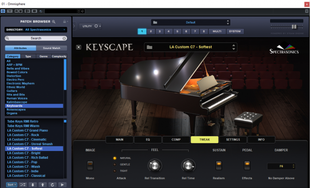Clear the search field with X icon
The height and width of the screenshot is (188, 310).
coord(64,38)
